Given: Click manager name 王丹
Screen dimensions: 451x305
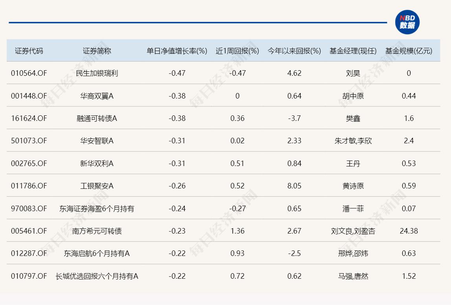Looking at the screenshot, I should click(353, 163).
